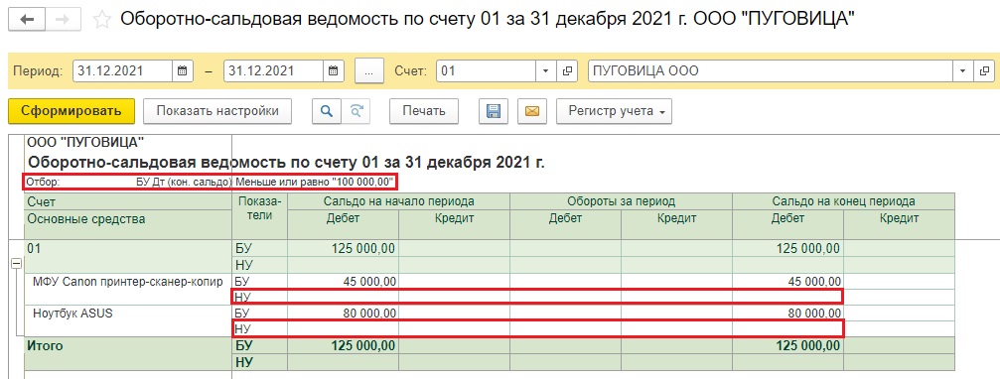1000x379 pixels.
Task: Click the find next icon
Action: coord(356,111)
